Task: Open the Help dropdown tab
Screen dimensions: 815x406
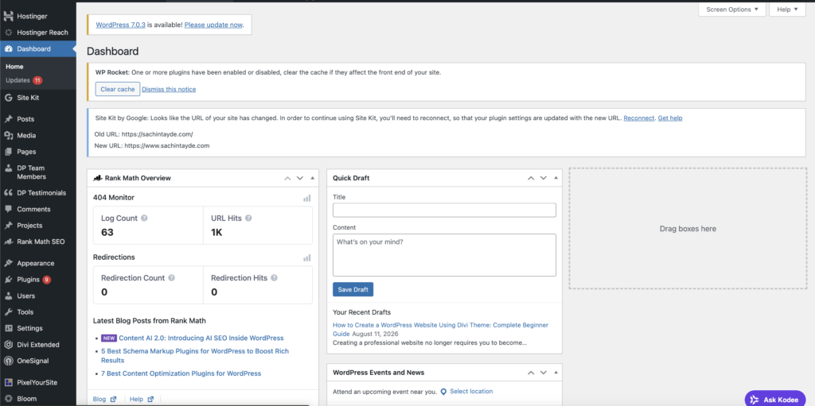Action: (787, 10)
